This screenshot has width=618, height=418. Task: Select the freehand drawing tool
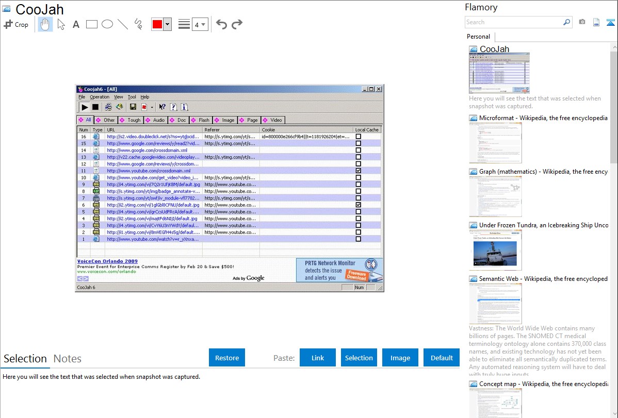point(138,24)
